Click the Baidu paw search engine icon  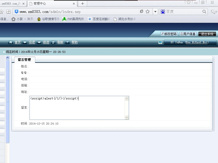pos(163,12)
